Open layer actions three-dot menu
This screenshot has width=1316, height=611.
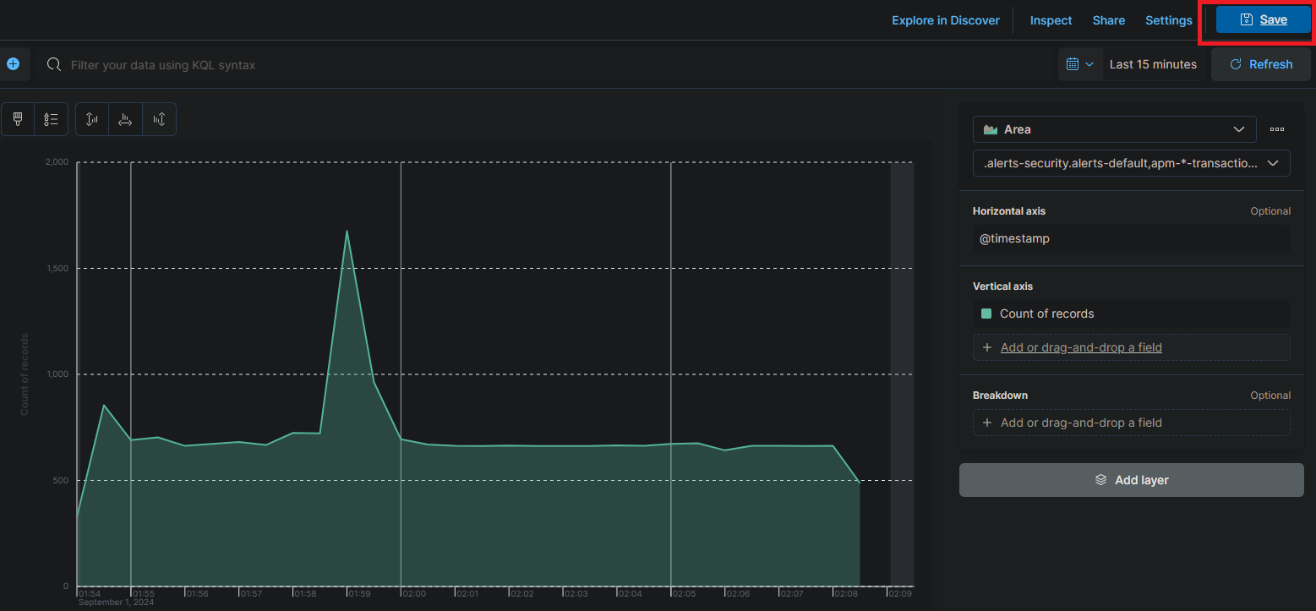(1276, 129)
